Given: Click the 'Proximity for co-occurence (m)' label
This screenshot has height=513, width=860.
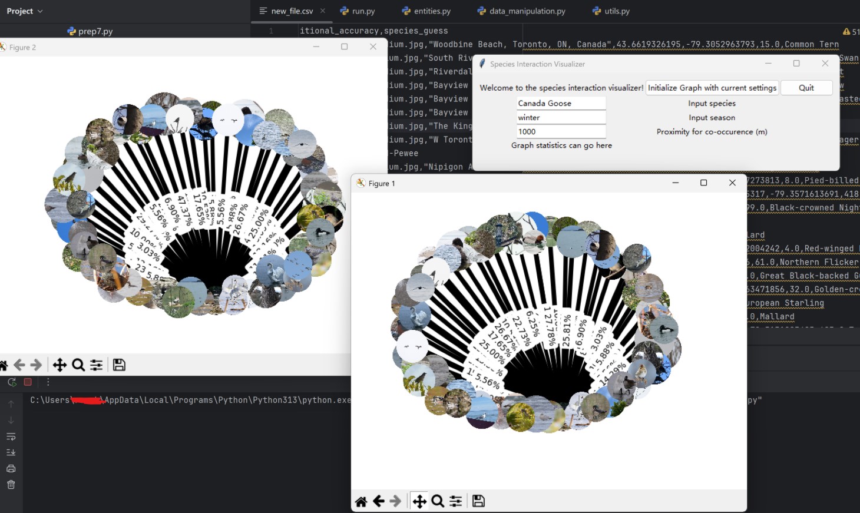Looking at the screenshot, I should [712, 132].
